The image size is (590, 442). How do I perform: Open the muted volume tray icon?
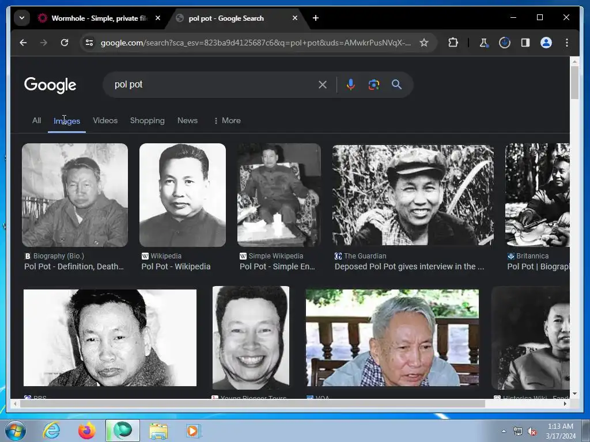[x=532, y=432]
